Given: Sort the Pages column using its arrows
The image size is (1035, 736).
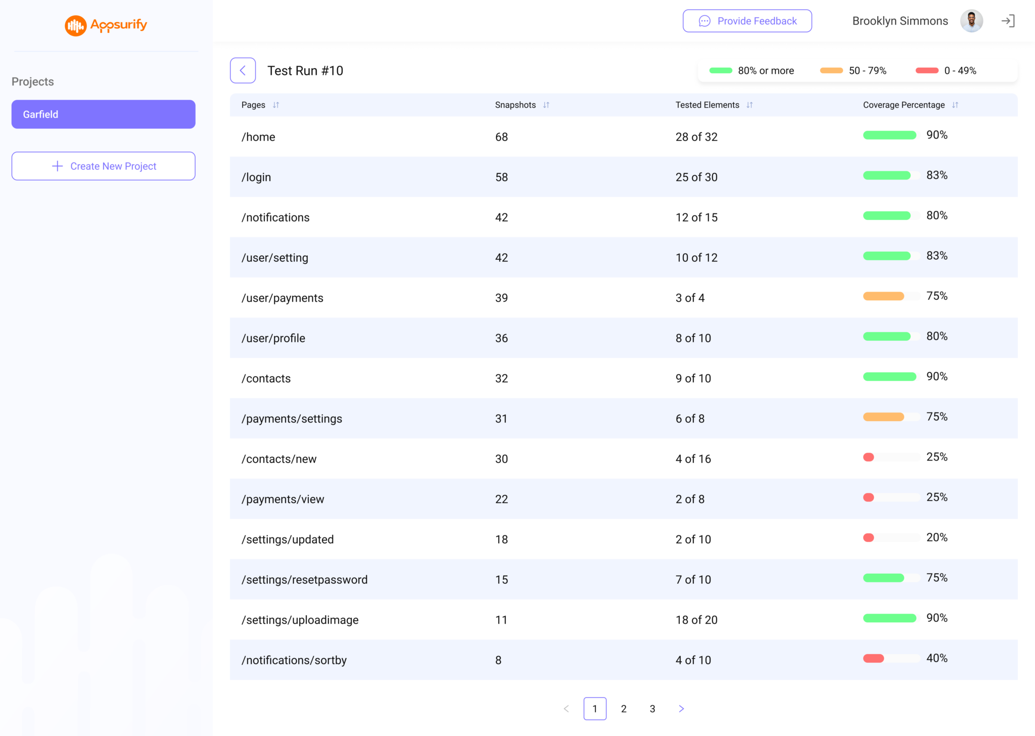Looking at the screenshot, I should (276, 105).
